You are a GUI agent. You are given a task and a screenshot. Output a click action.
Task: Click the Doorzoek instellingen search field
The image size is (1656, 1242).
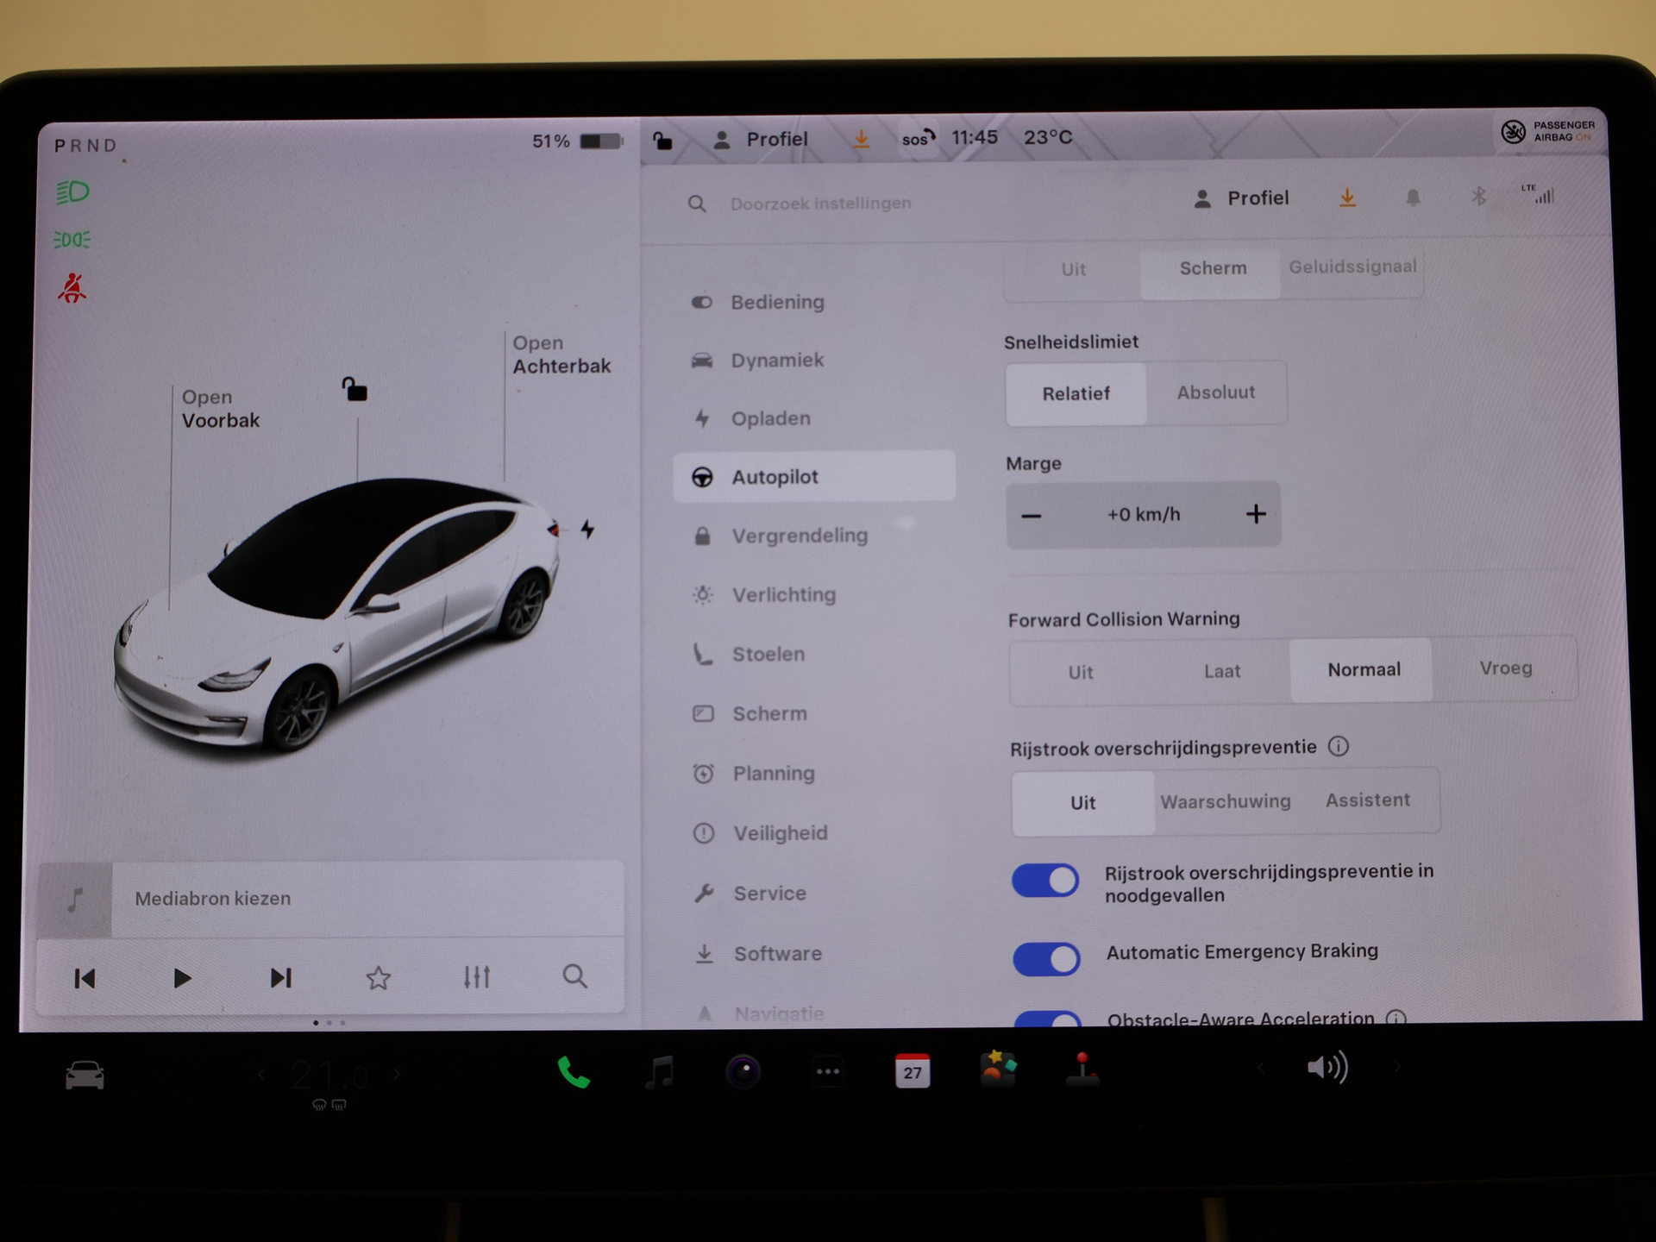pyautogui.click(x=819, y=204)
